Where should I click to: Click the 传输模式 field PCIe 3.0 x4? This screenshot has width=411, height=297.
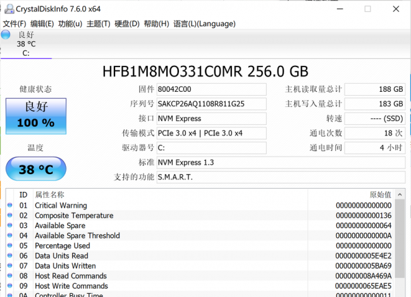point(212,134)
